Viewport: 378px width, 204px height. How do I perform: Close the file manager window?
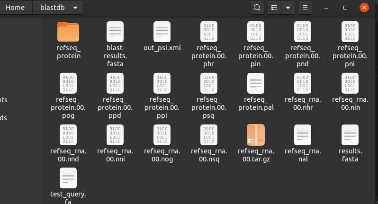(x=364, y=8)
